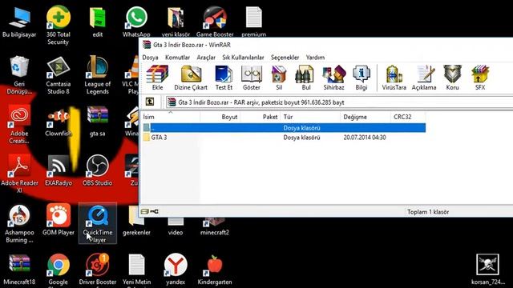Click the archive path address field

tap(339, 102)
